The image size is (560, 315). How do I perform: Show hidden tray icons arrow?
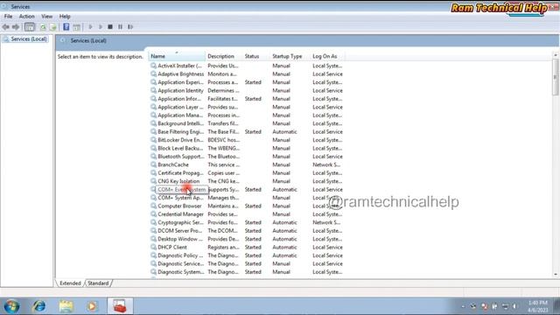(463, 306)
